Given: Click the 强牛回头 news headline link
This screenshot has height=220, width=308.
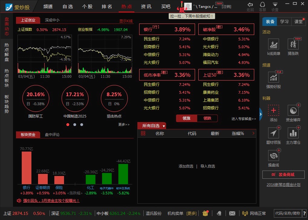Looking at the screenshot, I should pos(51,201).
